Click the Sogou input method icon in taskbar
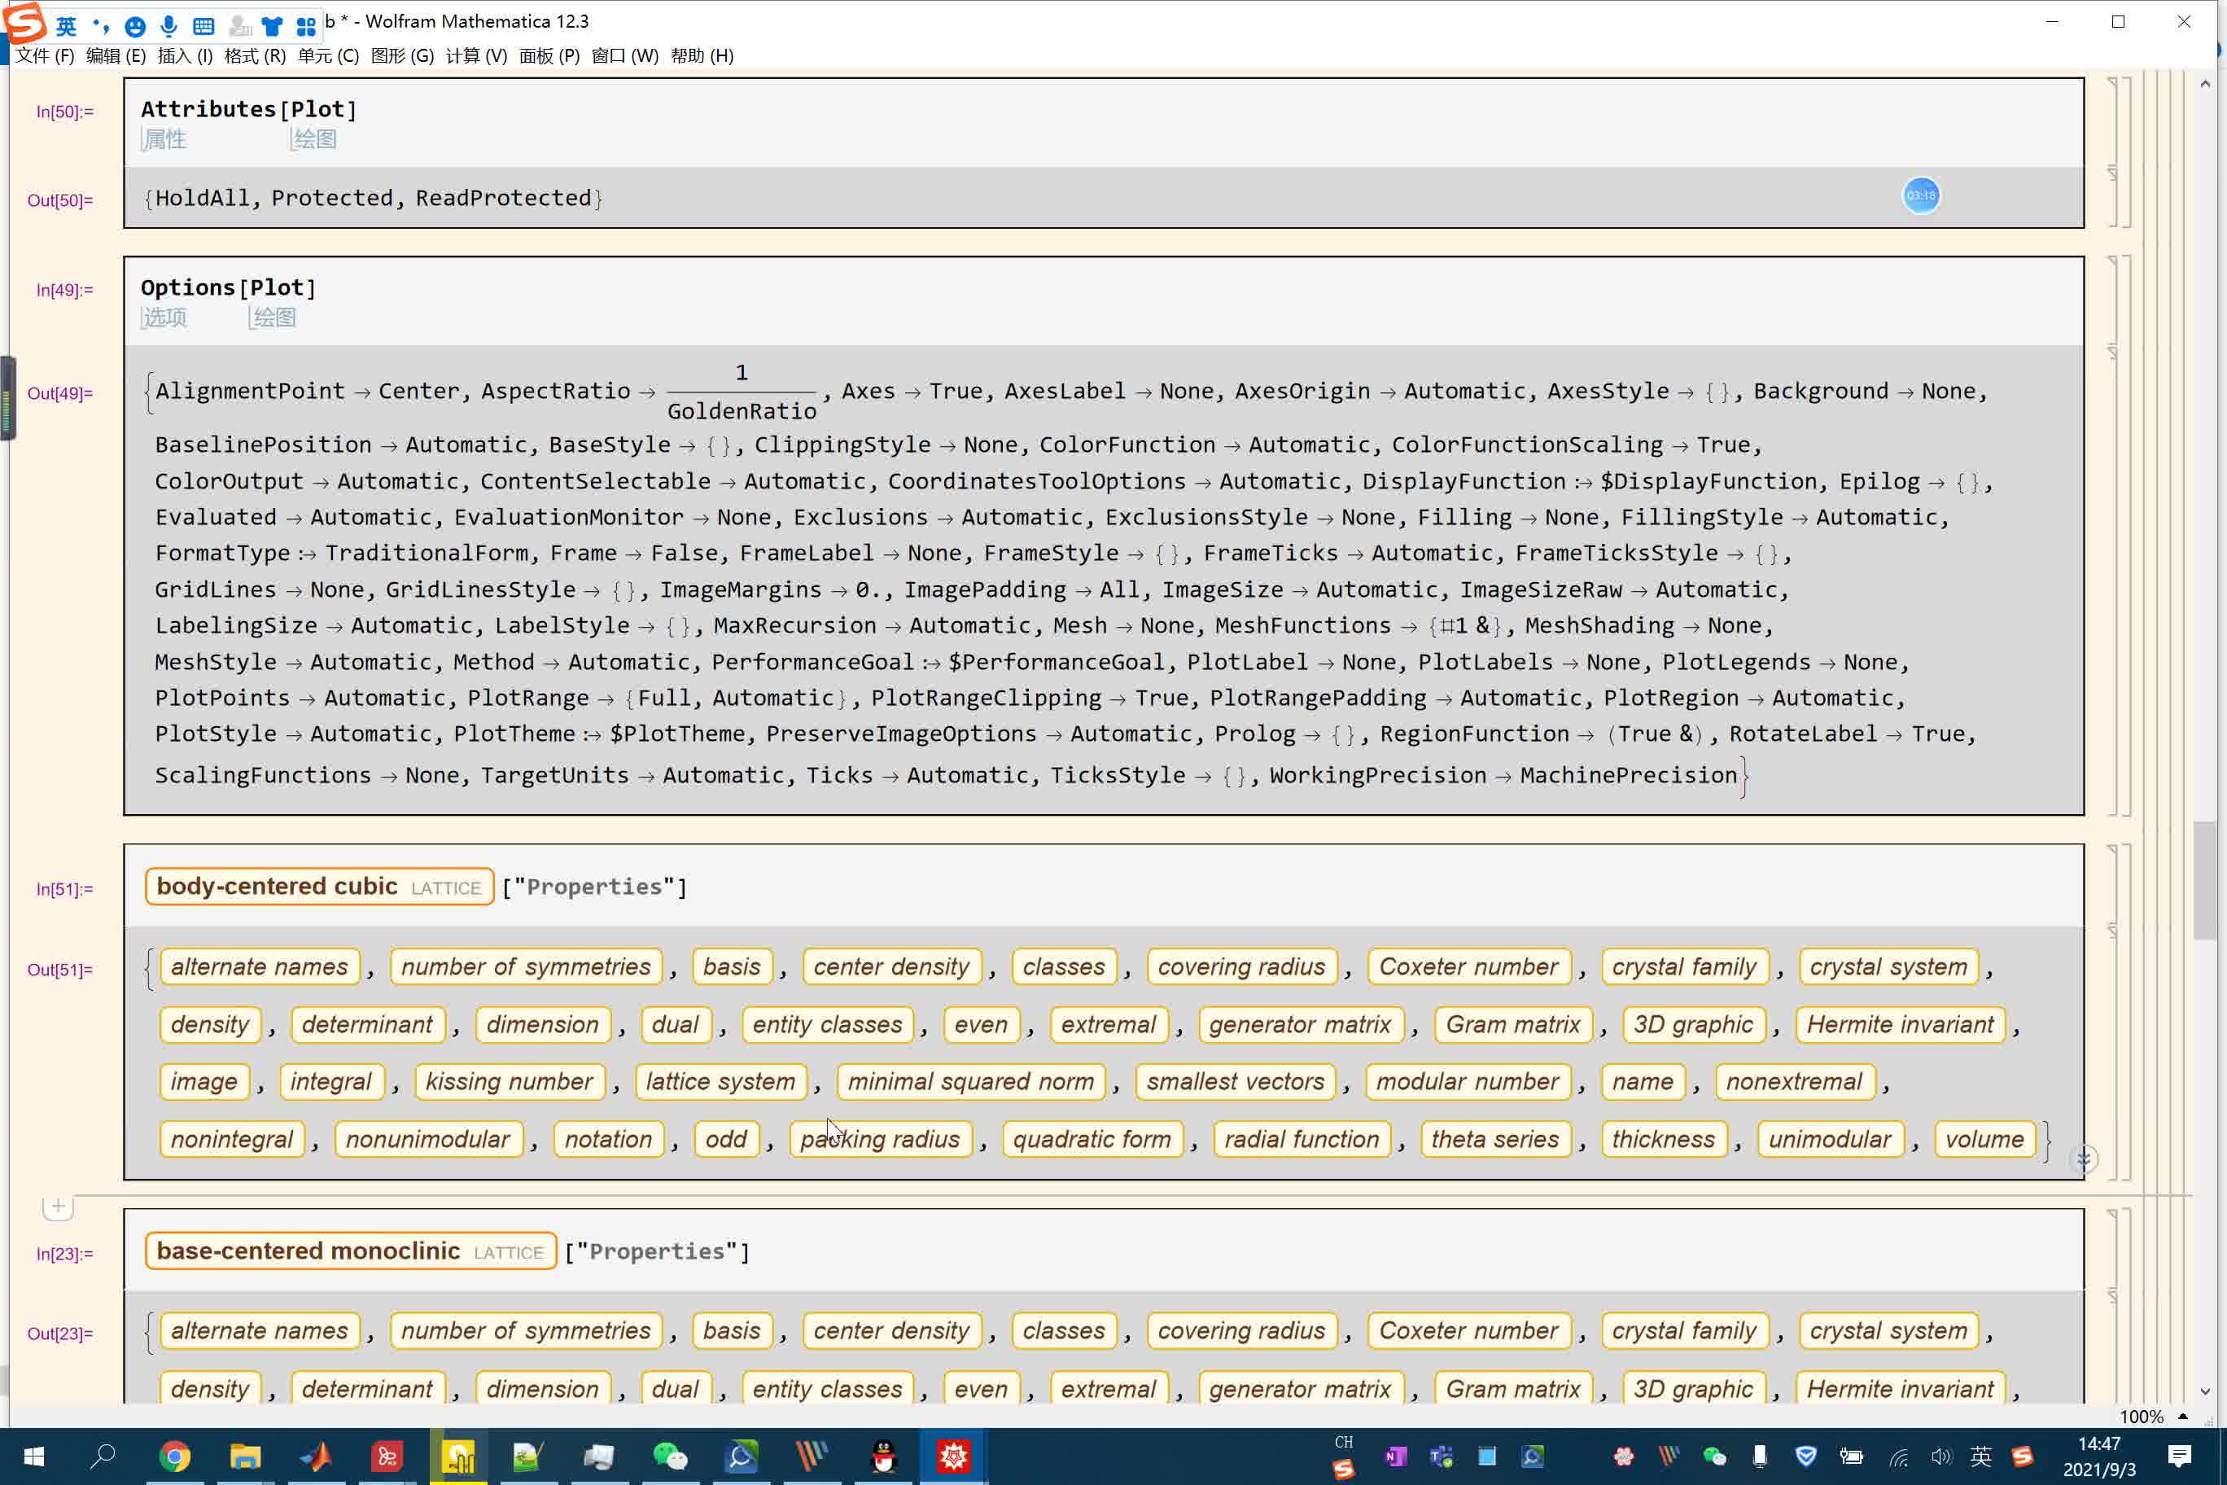 (2024, 1455)
